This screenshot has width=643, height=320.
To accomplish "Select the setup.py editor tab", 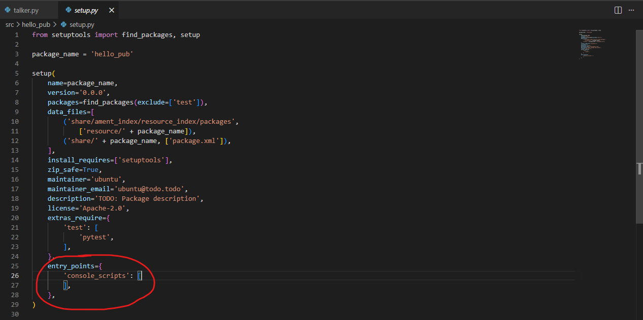I will 88,10.
